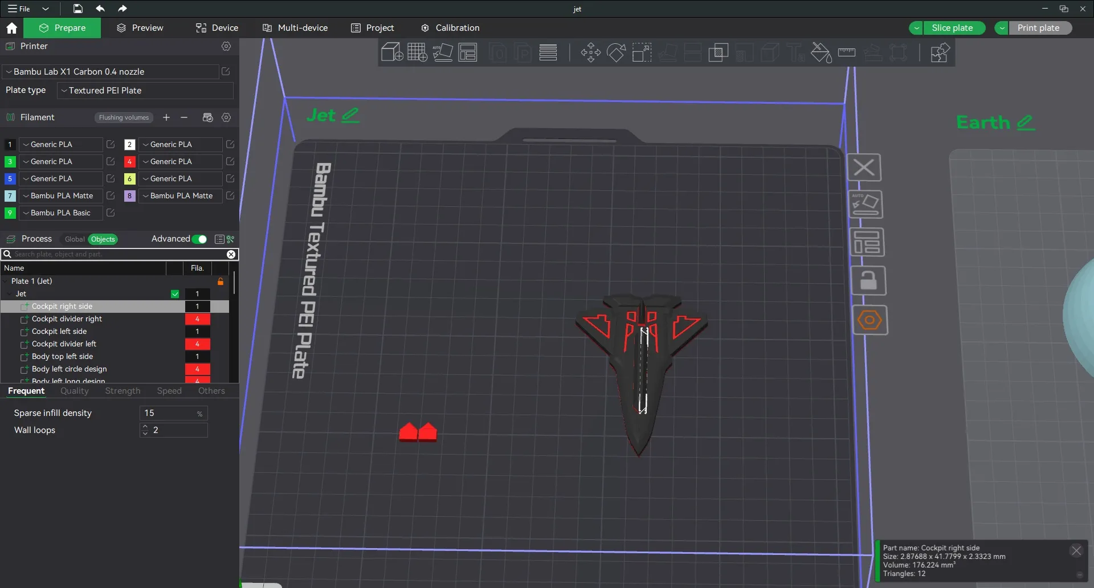Switch process view to Global
The image size is (1094, 588).
pyautogui.click(x=75, y=239)
